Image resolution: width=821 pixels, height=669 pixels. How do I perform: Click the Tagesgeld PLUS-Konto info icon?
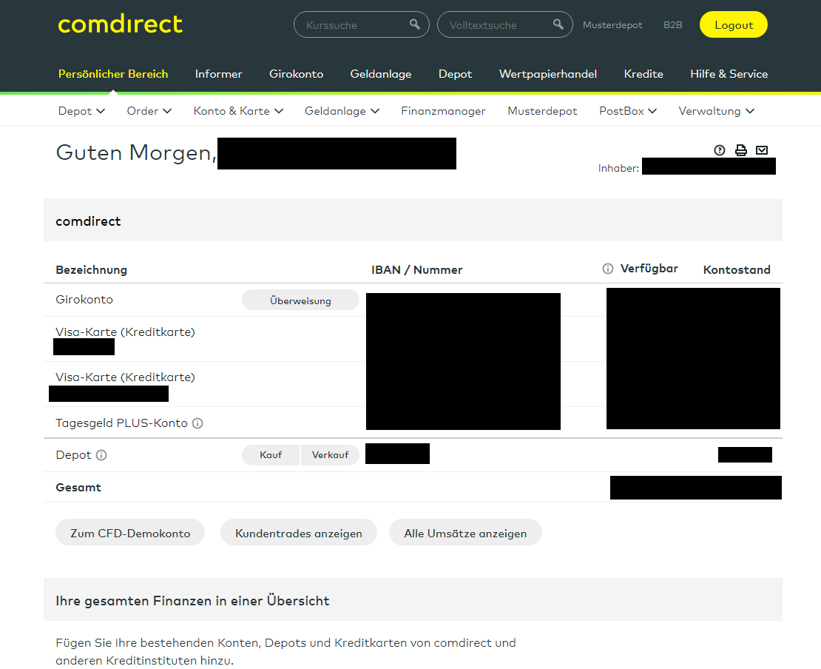[196, 423]
